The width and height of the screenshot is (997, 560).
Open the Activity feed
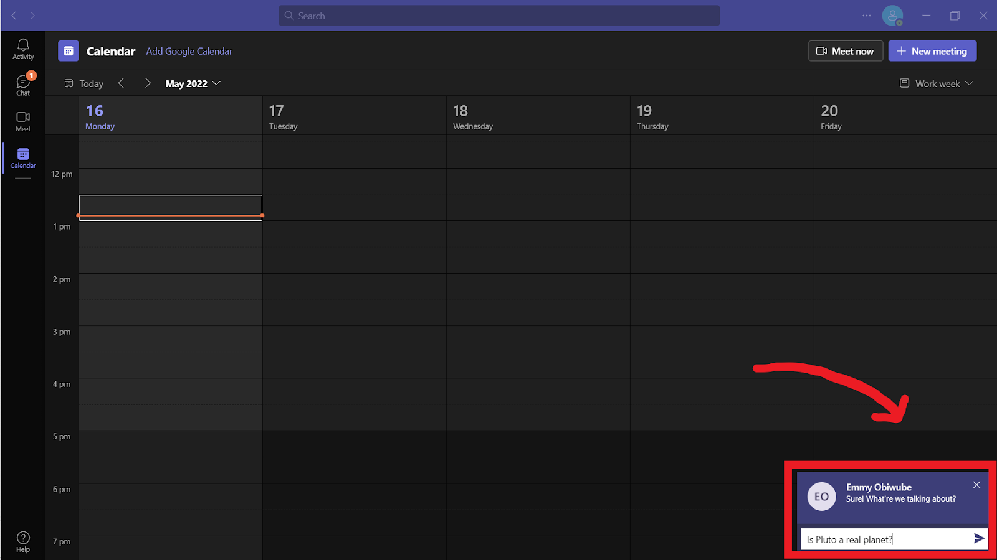click(x=22, y=49)
